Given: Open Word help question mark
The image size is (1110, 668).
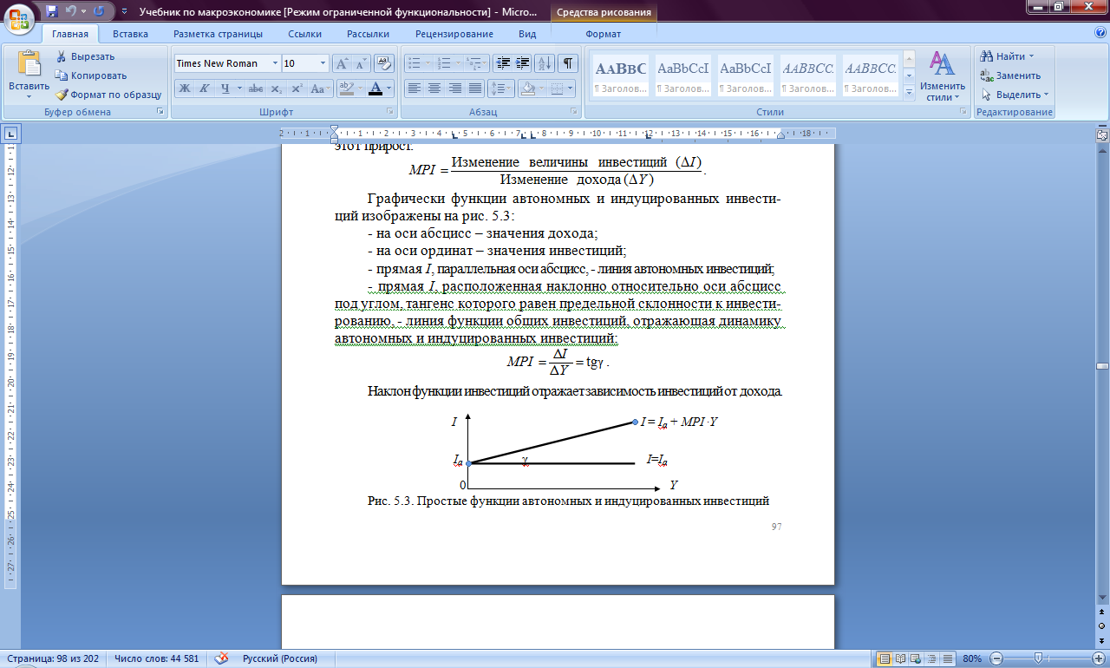Looking at the screenshot, I should click(1100, 33).
